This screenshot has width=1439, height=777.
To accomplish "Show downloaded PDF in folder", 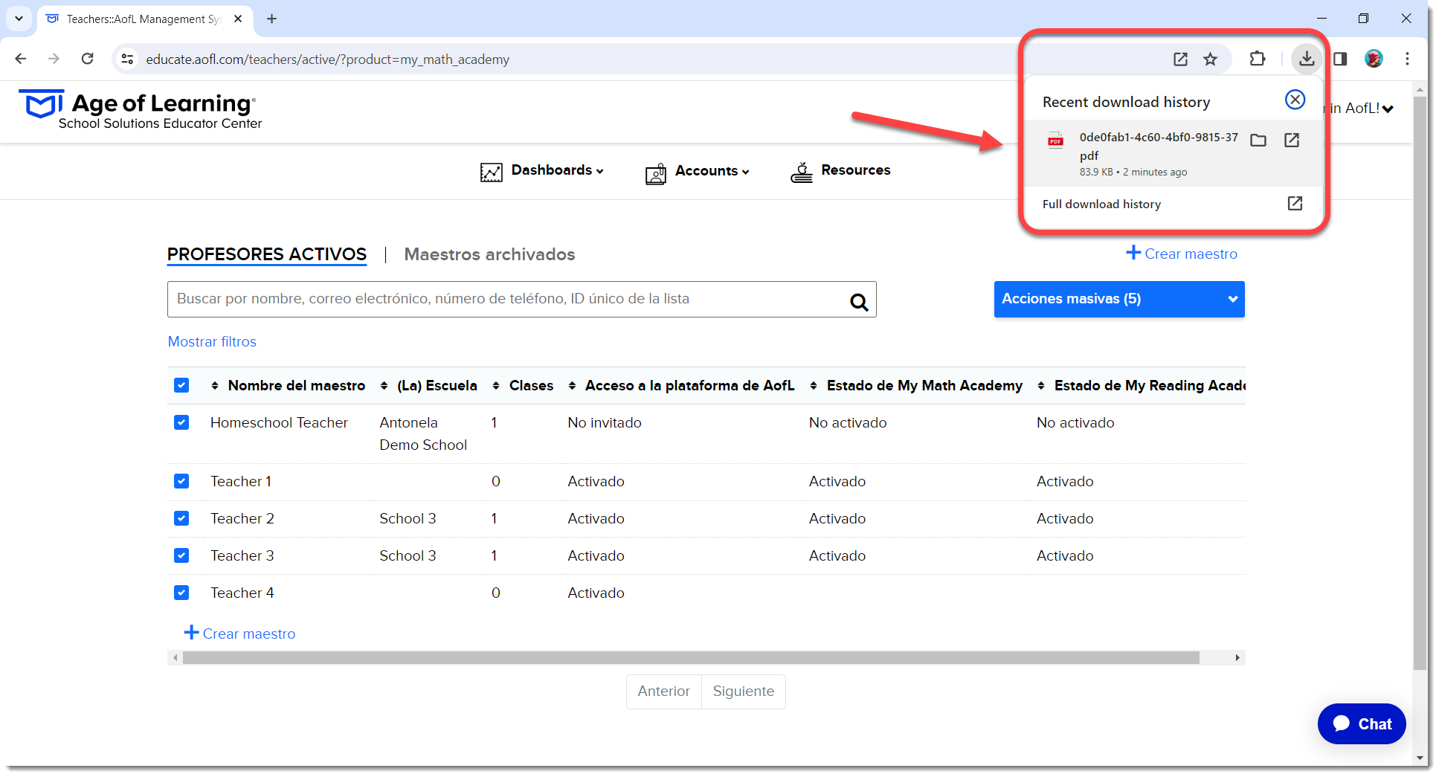I will point(1258,140).
